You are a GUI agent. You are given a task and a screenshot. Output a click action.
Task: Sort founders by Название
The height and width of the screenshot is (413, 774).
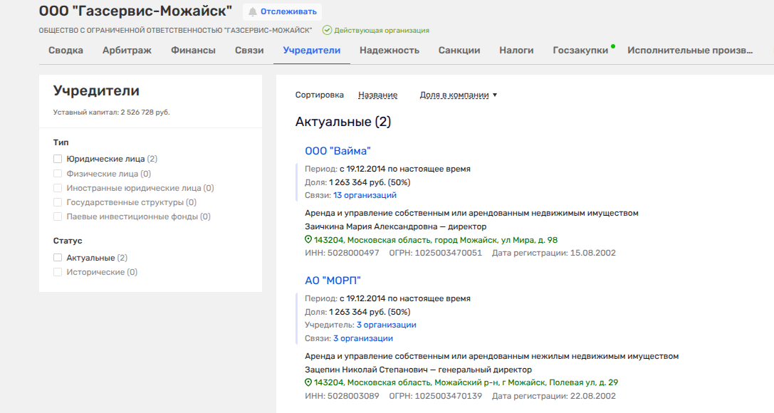(377, 95)
